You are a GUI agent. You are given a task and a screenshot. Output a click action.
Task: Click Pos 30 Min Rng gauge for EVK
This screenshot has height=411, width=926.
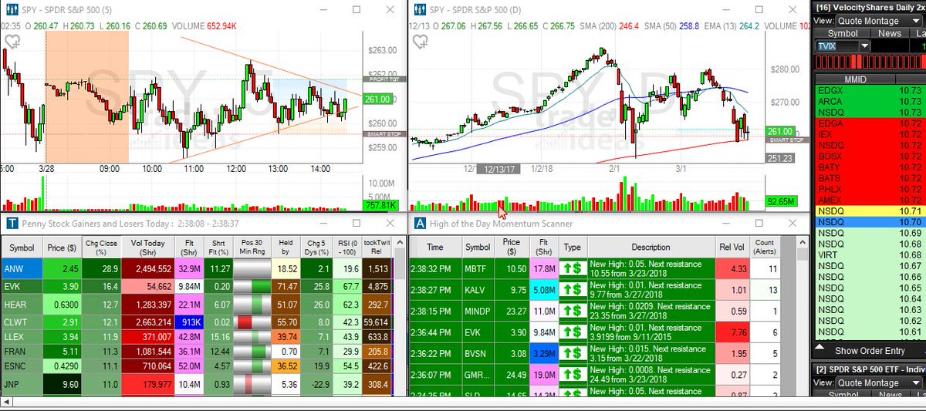252,285
